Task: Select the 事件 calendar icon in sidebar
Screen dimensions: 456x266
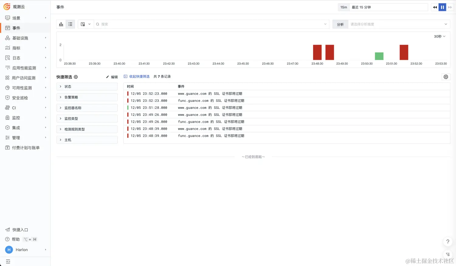Action: click(8, 28)
